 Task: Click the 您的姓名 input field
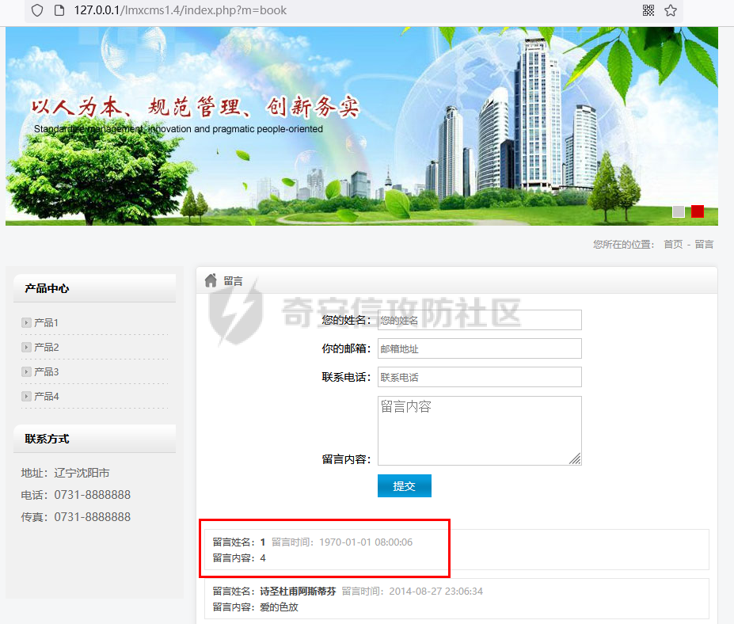point(479,320)
